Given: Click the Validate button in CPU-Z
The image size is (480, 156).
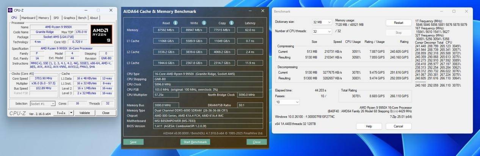Looking at the screenshot, I should coord(85,113).
